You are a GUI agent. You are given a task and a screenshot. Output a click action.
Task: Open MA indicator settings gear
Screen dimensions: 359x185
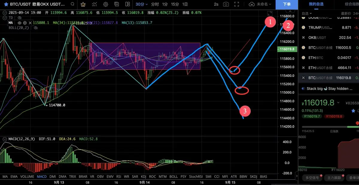pos(25,23)
